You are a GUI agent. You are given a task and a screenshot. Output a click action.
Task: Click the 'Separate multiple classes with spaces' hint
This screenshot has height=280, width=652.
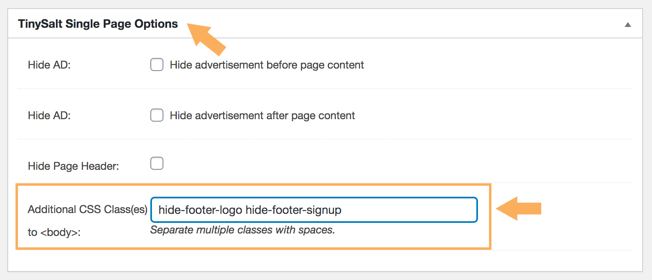point(243,230)
